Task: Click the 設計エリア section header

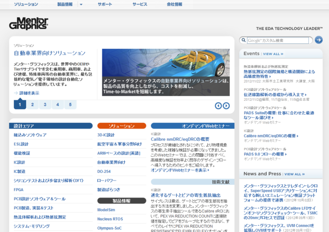Action: (51, 126)
